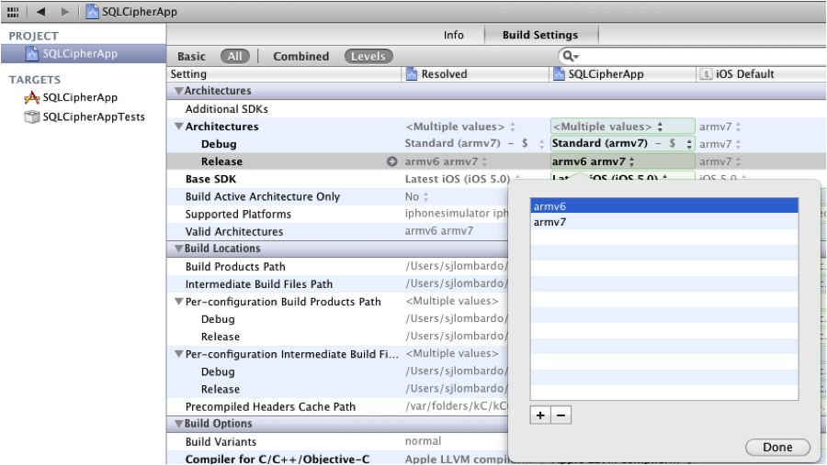The height and width of the screenshot is (465, 827).
Task: Collapse Per-configuration Intermediate Build Files row
Action: 179,354
